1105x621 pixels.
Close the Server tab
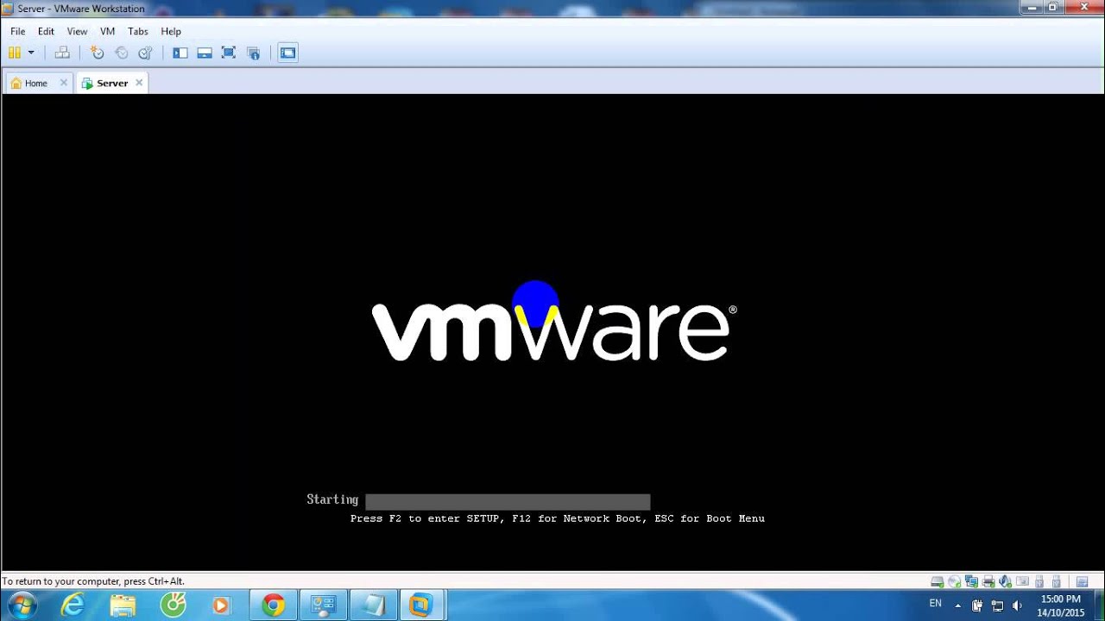click(x=139, y=83)
